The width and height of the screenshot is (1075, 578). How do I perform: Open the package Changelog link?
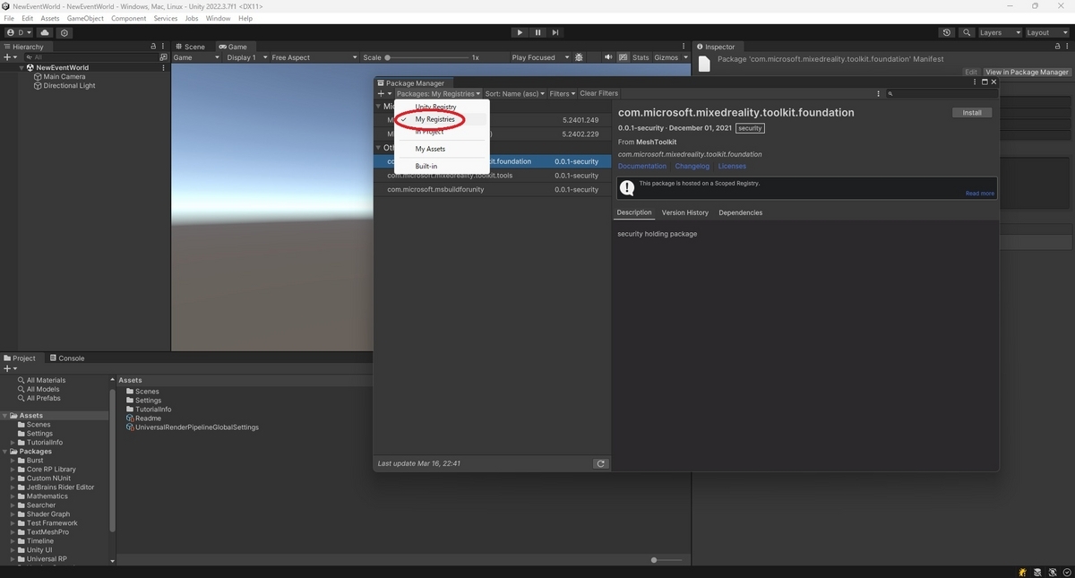(692, 166)
